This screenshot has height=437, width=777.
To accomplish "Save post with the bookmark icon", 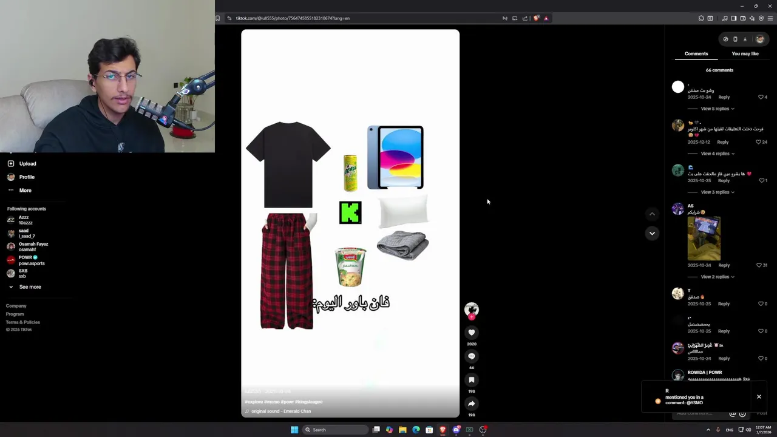I will click(x=472, y=380).
